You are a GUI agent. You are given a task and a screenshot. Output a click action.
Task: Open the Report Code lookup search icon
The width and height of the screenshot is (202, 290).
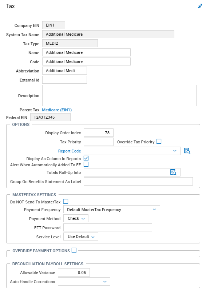coord(187,151)
